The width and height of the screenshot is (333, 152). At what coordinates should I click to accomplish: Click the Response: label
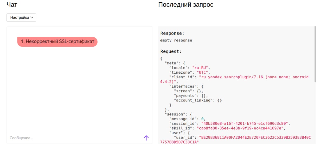pyautogui.click(x=172, y=33)
